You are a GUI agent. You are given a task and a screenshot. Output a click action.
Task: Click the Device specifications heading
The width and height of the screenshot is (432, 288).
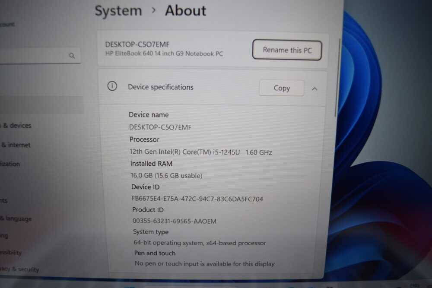(x=161, y=87)
